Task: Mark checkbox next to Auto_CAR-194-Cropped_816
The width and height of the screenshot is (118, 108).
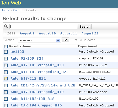Action: (x=6, y=105)
